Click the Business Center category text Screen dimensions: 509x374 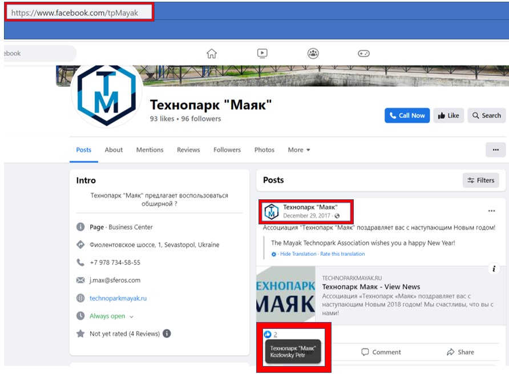click(x=131, y=227)
